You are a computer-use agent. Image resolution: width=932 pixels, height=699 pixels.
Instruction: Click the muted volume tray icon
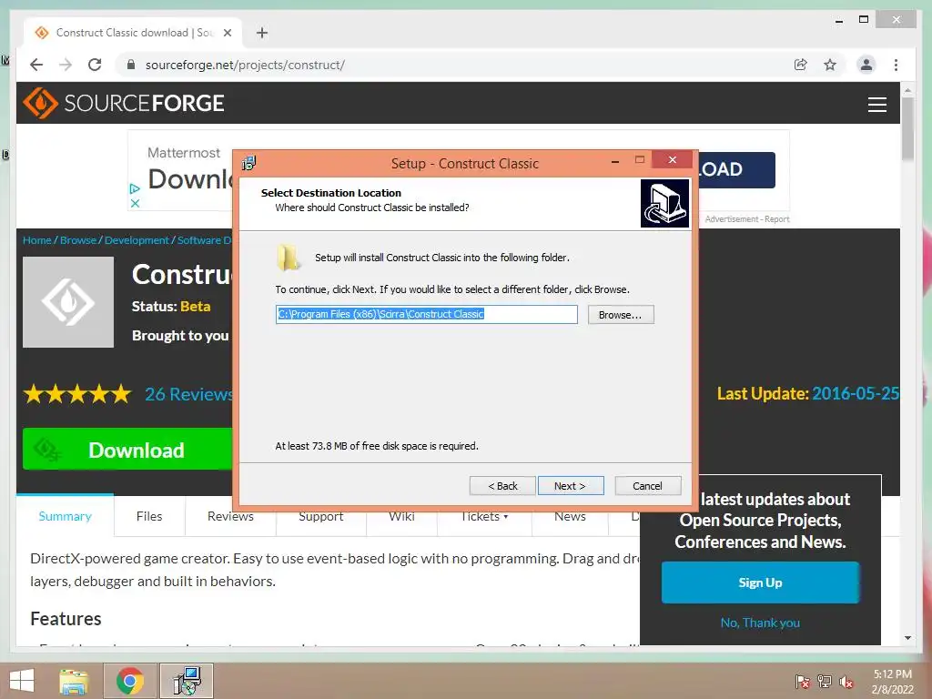click(846, 681)
